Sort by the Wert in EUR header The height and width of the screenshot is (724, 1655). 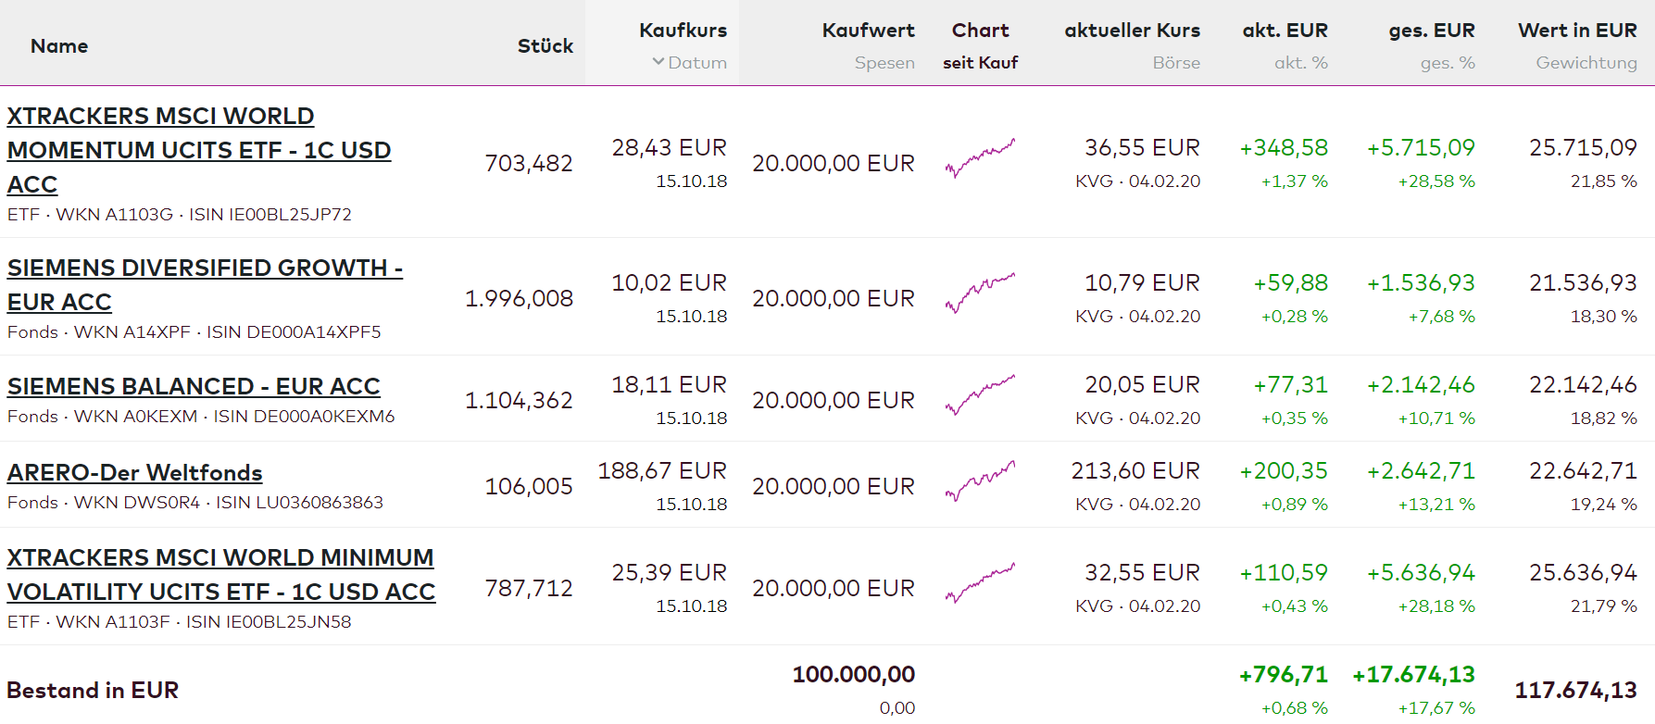(1577, 31)
